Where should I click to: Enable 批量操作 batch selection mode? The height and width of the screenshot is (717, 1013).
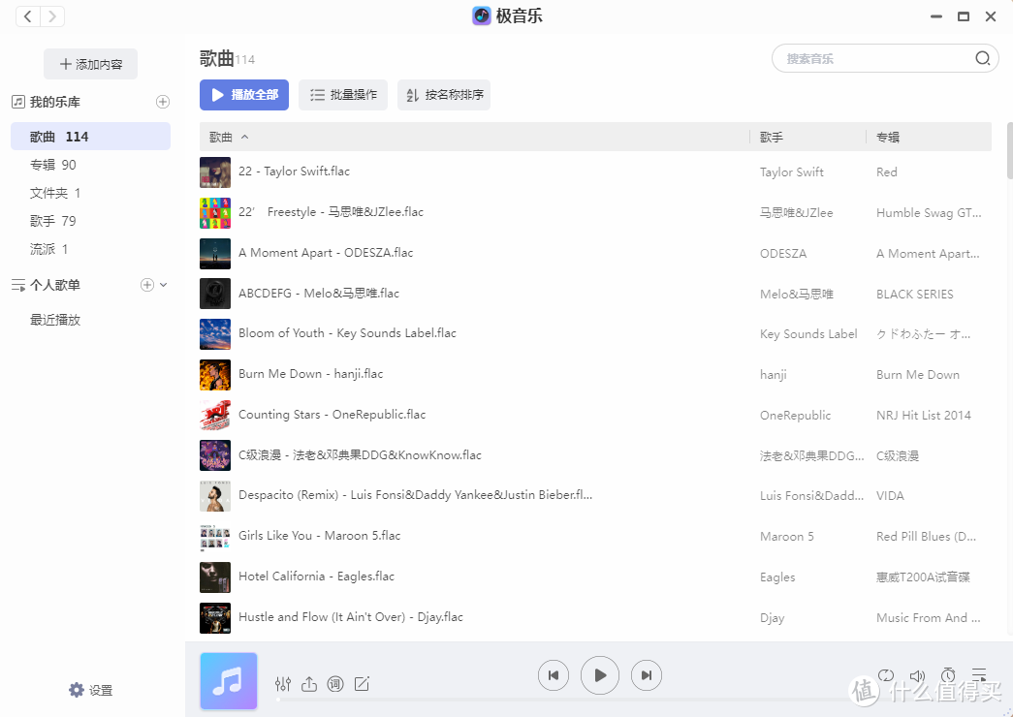coord(342,95)
